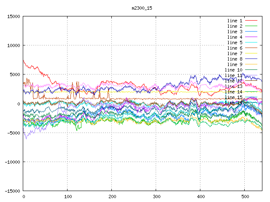Click the 500 x-axis tick label

[245, 197]
